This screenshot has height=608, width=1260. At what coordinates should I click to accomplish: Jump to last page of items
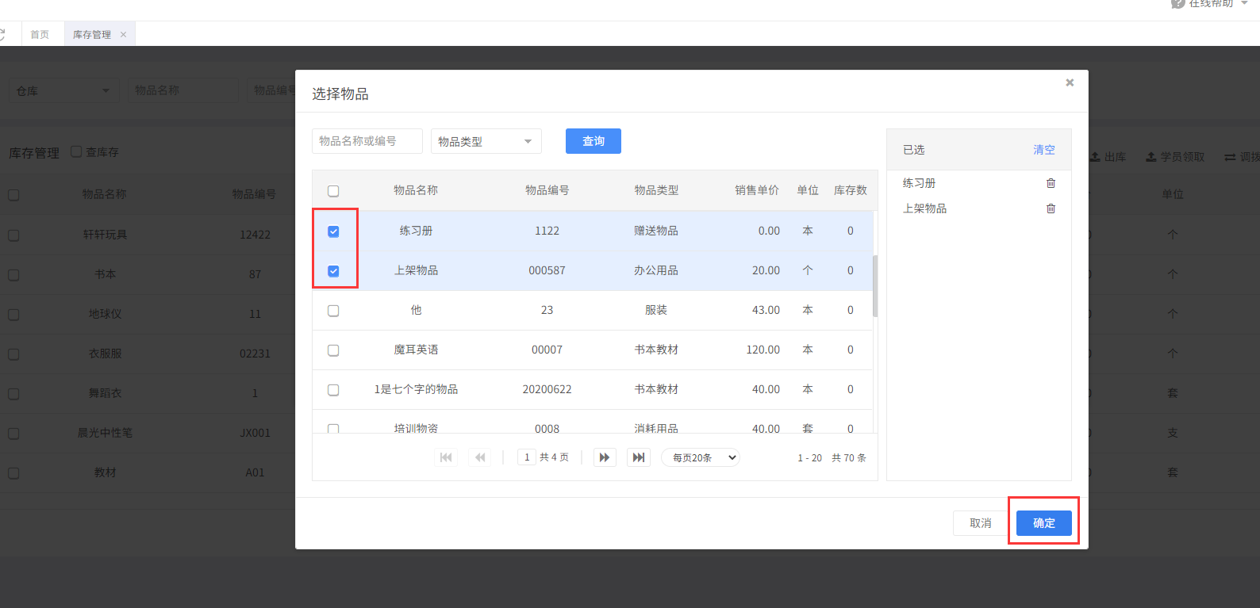639,457
